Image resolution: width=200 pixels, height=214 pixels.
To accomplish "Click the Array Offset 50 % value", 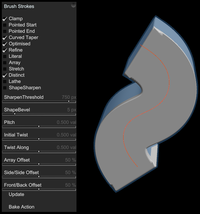I will (71, 160).
